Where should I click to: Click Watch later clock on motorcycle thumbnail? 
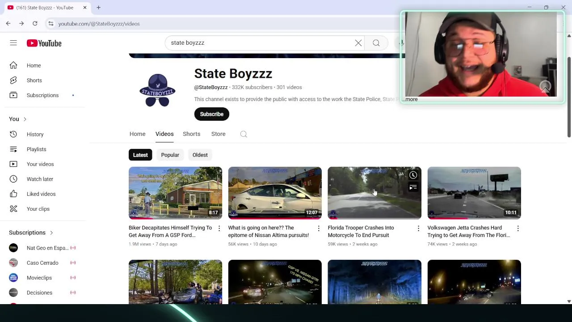point(413,175)
